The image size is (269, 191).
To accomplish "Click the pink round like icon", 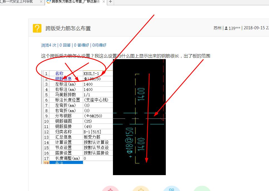I will [110, 188].
